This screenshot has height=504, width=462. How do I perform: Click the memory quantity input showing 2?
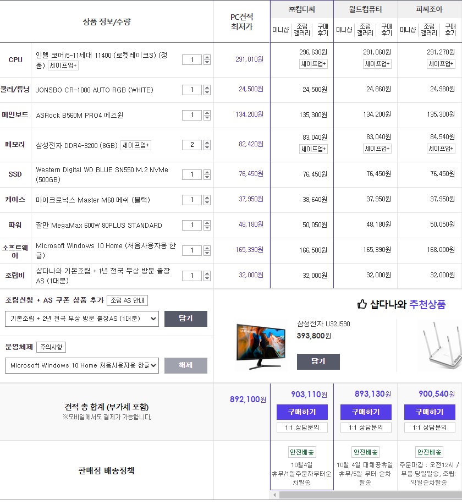pyautogui.click(x=192, y=145)
